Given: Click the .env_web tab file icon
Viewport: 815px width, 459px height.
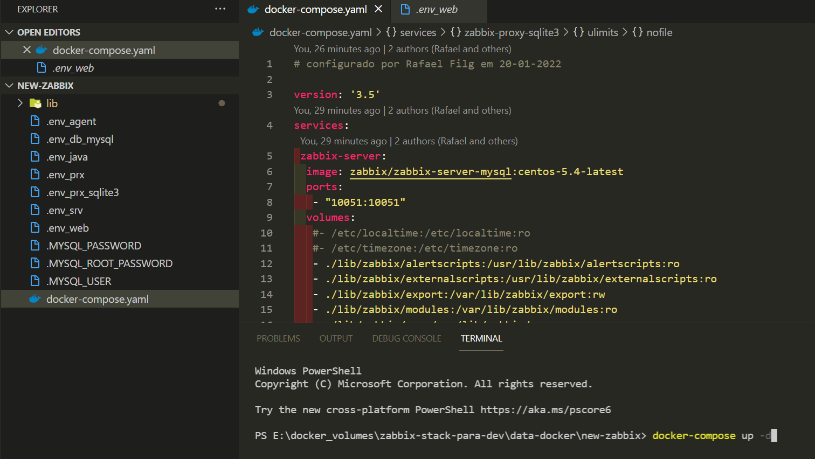Looking at the screenshot, I should click(405, 9).
